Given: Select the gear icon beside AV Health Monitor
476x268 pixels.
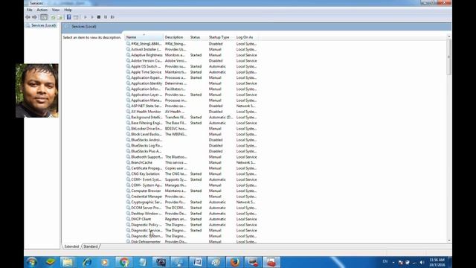Looking at the screenshot, I should [x=128, y=112].
